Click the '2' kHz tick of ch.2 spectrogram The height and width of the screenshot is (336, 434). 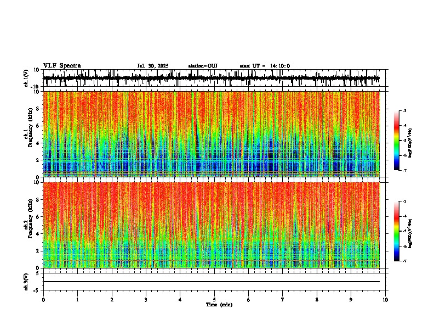[38, 251]
